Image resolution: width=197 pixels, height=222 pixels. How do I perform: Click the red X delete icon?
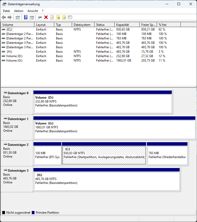pos(46,17)
